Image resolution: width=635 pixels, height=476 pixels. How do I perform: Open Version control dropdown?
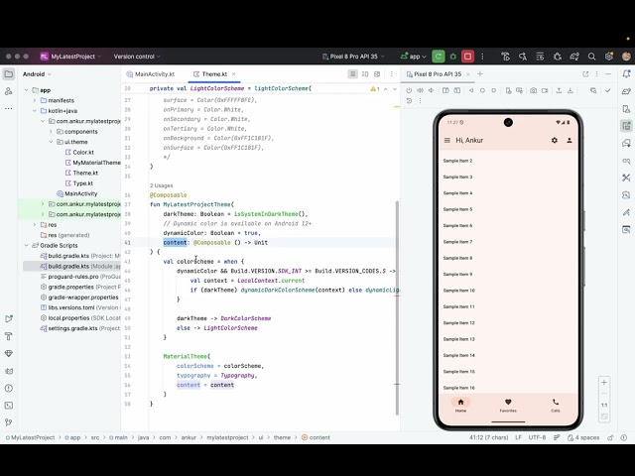[137, 57]
